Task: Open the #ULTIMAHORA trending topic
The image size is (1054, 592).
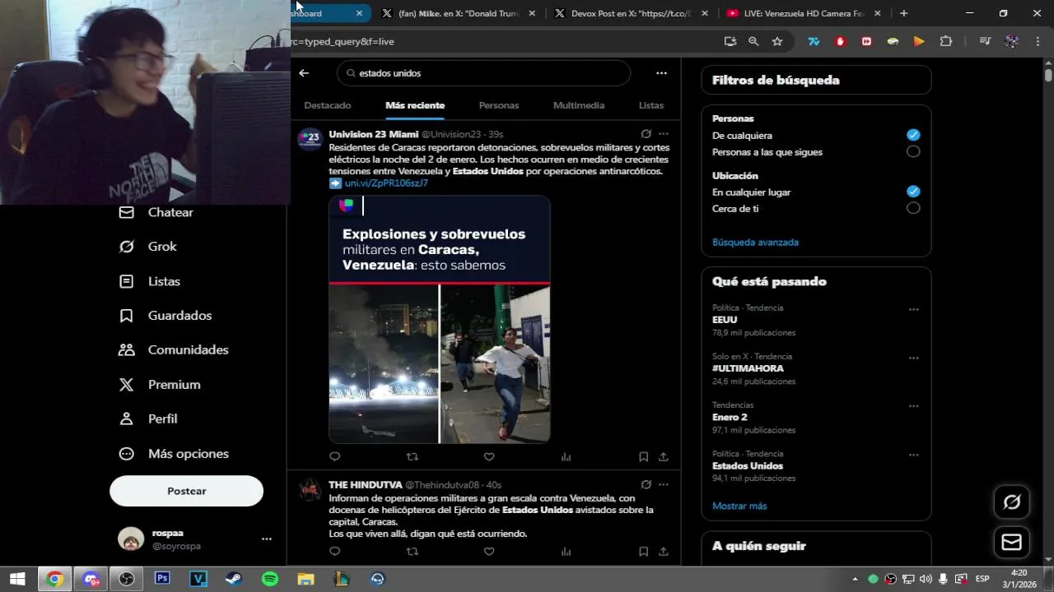Action: [748, 368]
